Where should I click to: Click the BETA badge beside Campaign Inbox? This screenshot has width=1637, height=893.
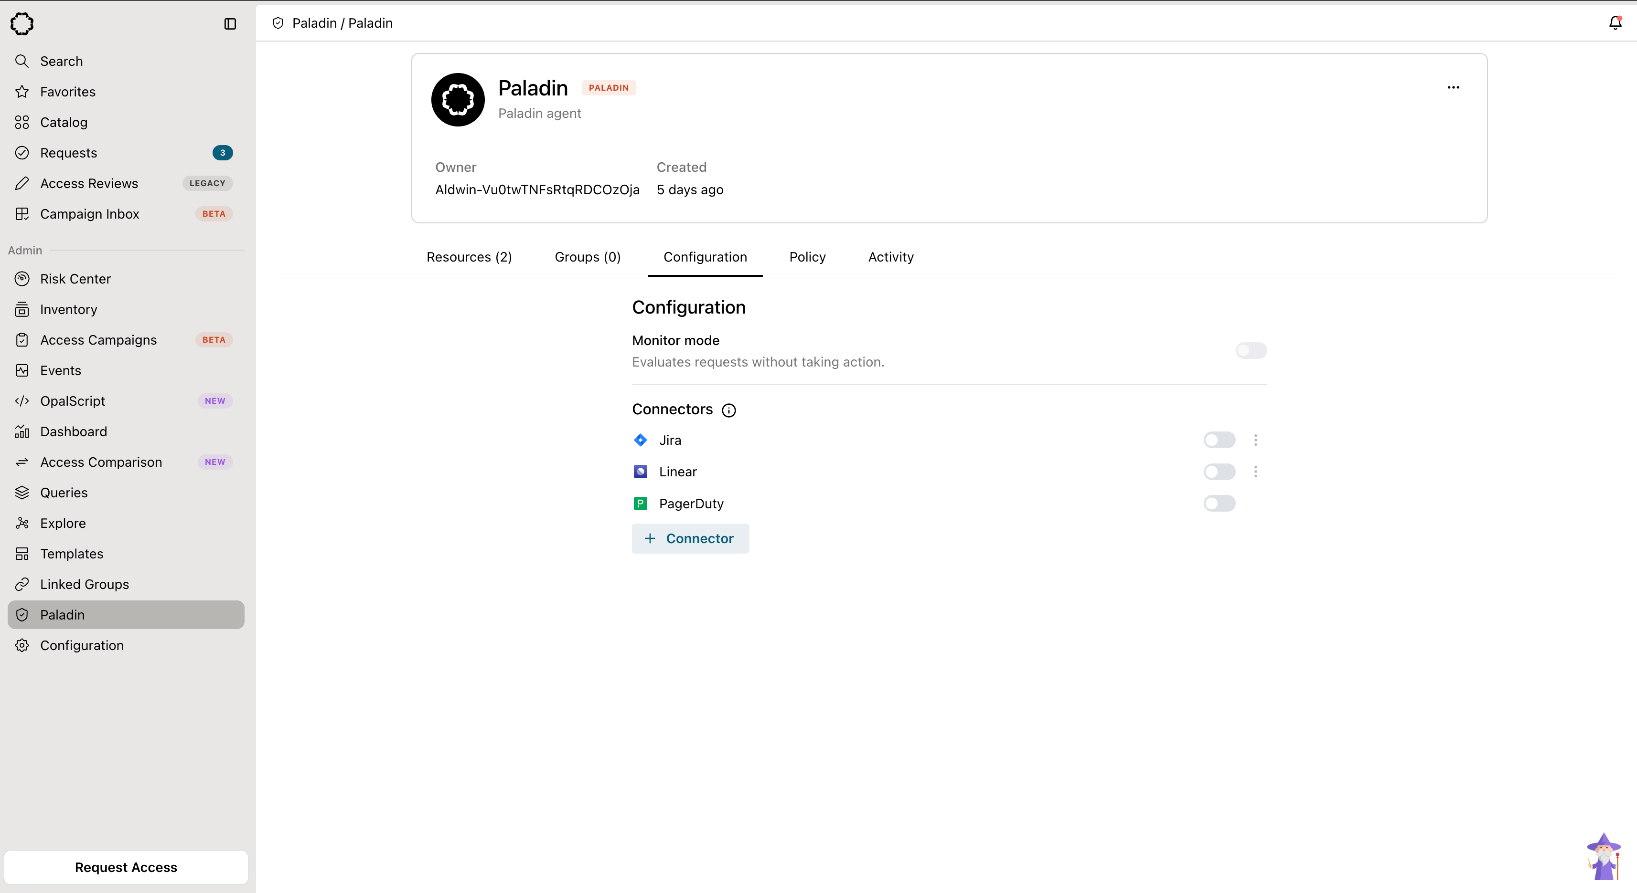pos(214,213)
